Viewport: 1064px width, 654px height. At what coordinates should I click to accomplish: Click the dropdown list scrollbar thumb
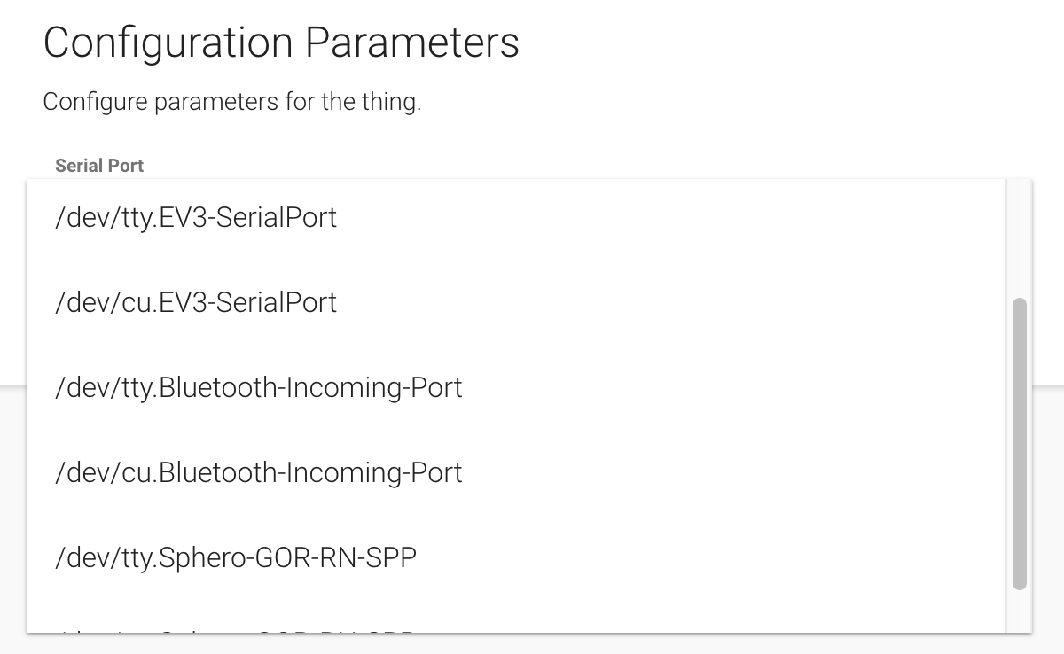pos(1019,443)
